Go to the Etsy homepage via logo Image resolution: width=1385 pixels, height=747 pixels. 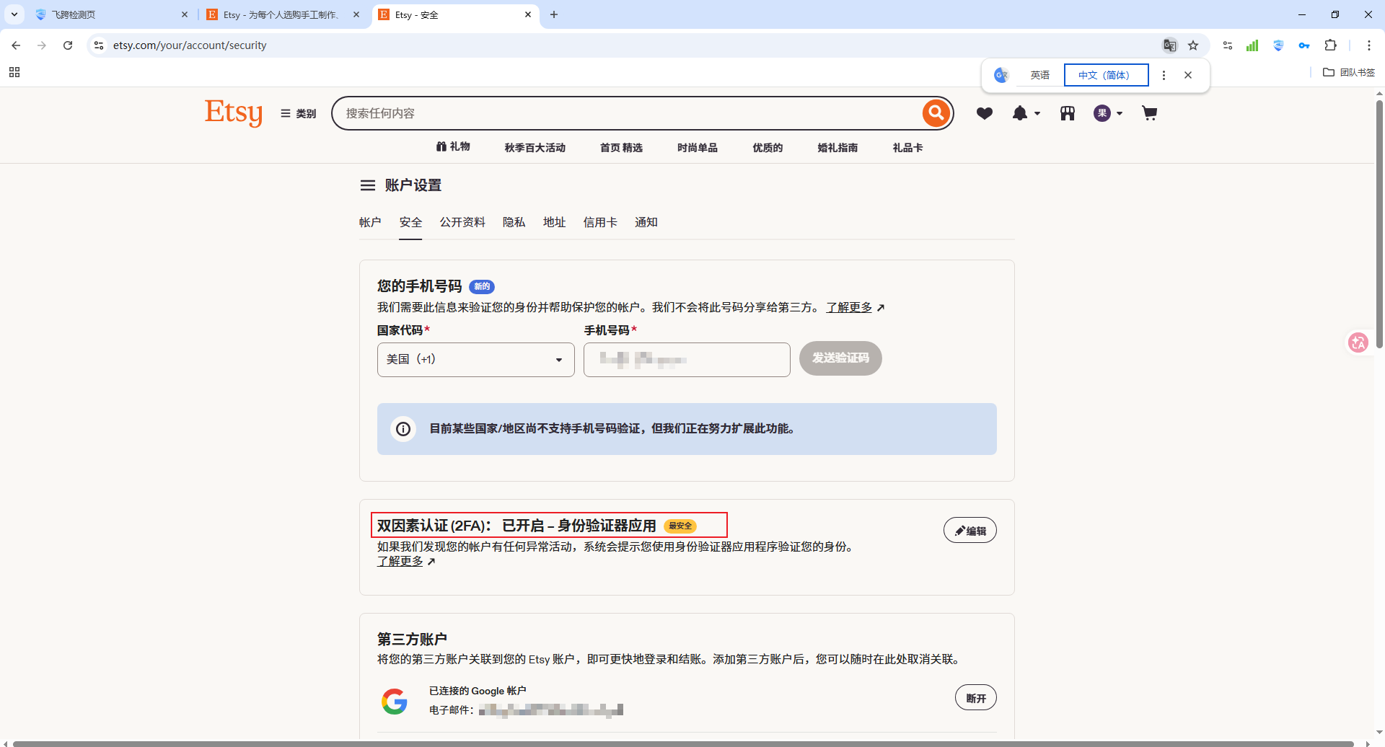point(234,113)
